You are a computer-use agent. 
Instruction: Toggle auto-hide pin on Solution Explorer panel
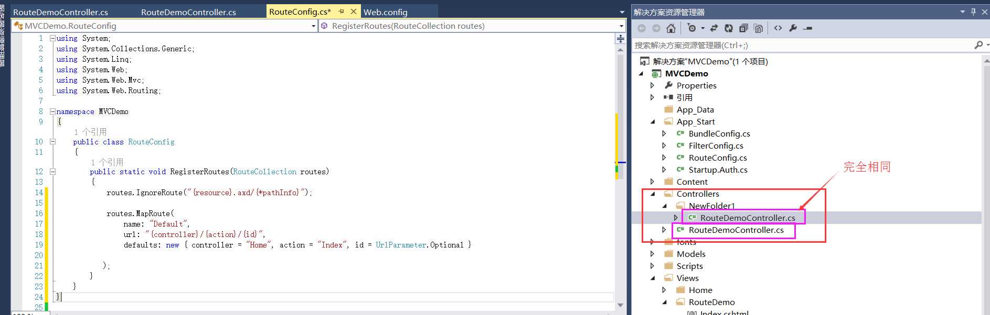click(973, 12)
